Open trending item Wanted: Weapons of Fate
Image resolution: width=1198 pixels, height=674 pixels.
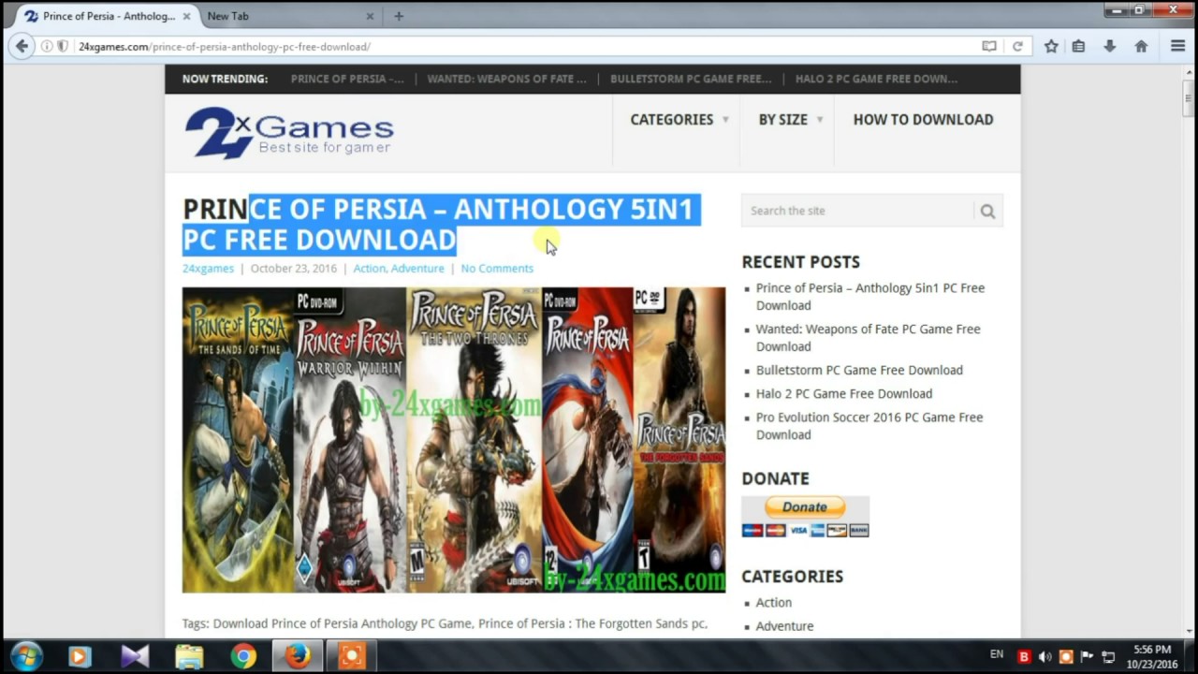click(x=506, y=79)
